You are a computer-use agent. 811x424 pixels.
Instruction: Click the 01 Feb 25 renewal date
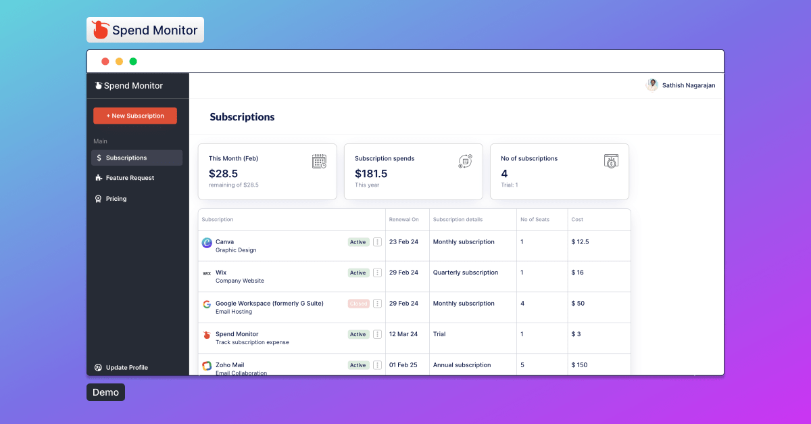[403, 365]
